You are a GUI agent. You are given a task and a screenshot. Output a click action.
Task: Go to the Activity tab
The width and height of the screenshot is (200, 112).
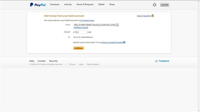68,4
